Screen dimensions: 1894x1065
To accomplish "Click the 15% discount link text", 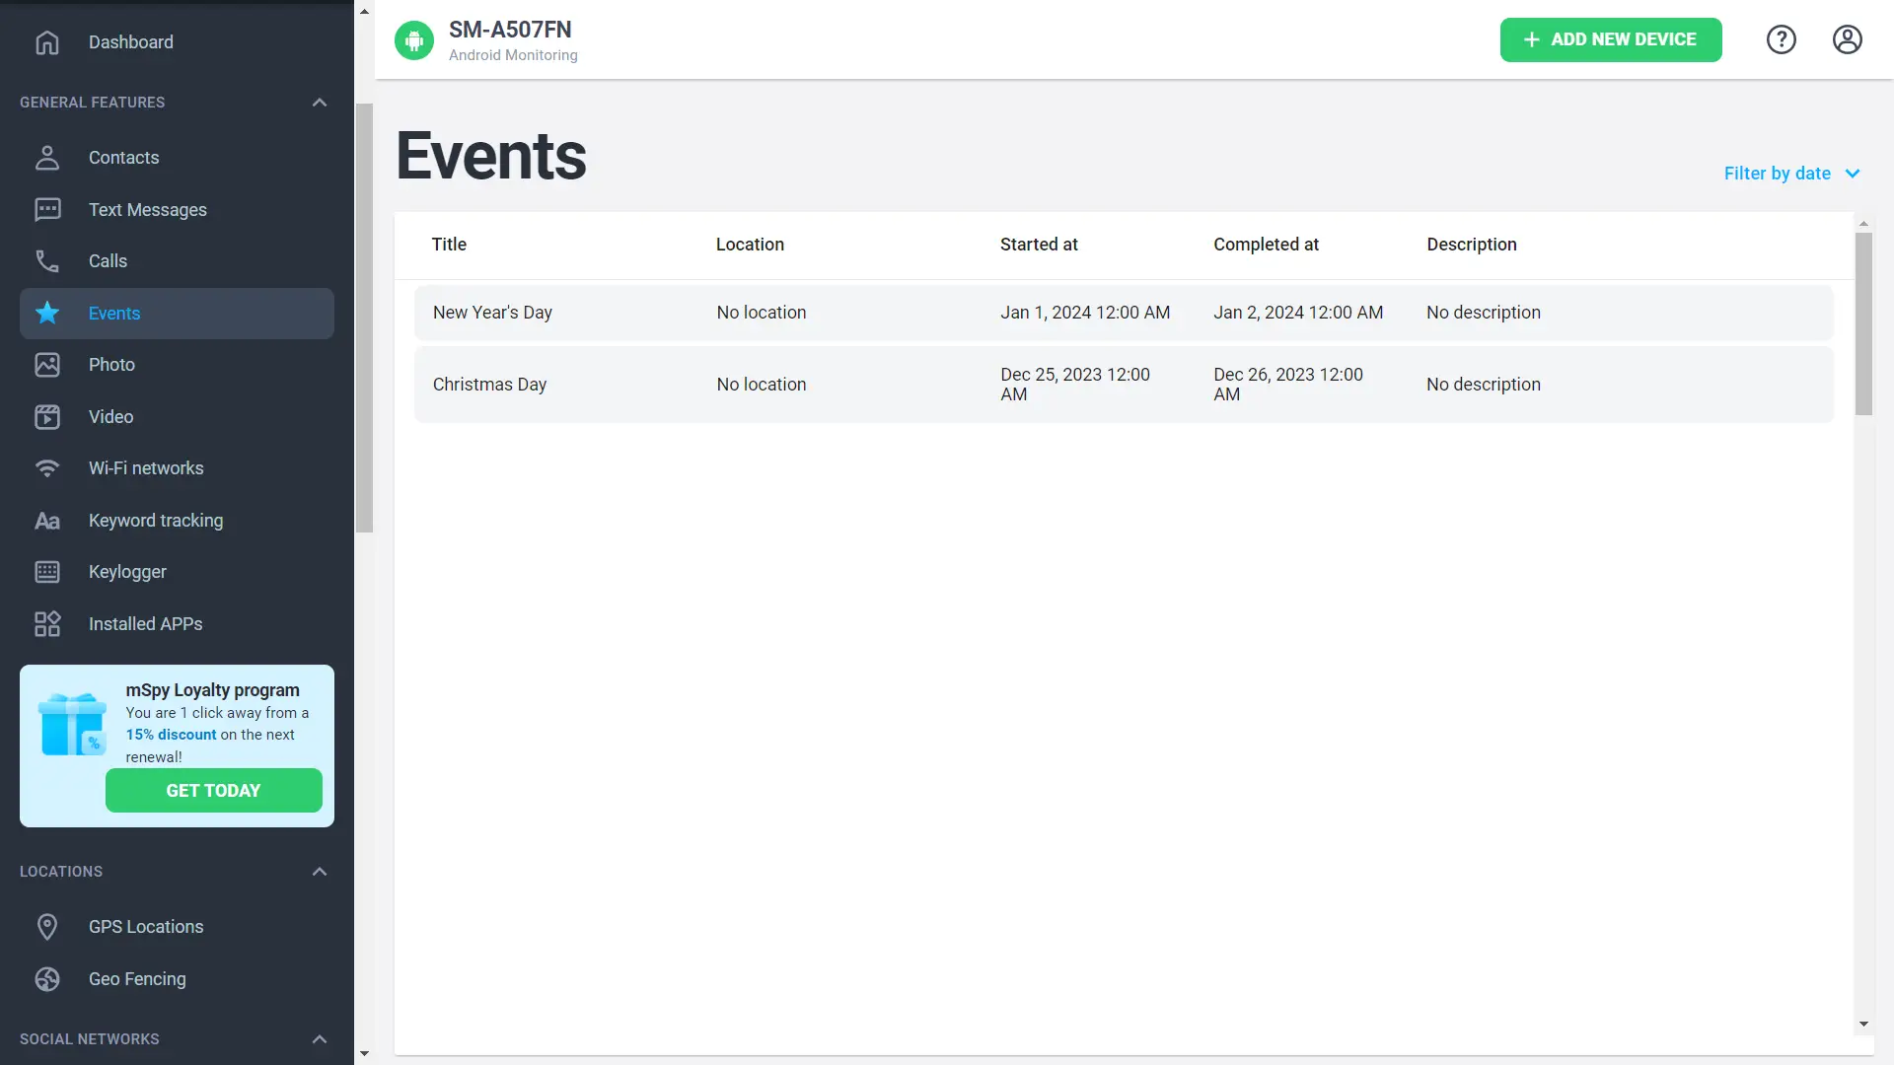I will click(x=171, y=735).
